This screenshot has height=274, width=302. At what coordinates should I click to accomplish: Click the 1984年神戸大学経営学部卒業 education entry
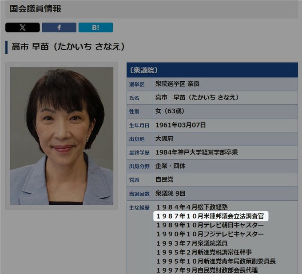click(196, 152)
